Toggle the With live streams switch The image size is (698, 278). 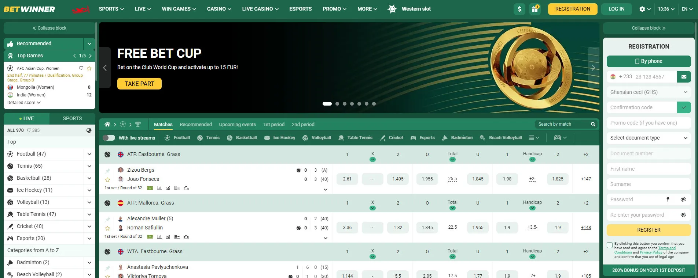109,138
